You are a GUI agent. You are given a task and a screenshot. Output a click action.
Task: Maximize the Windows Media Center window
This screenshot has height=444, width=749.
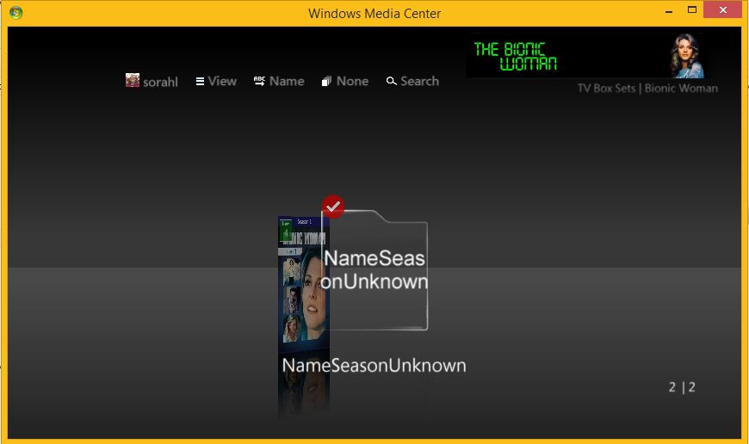pyautogui.click(x=691, y=10)
